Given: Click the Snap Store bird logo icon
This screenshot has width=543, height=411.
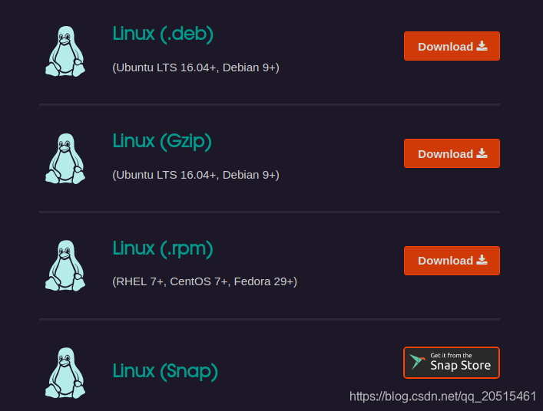Looking at the screenshot, I should click(417, 362).
